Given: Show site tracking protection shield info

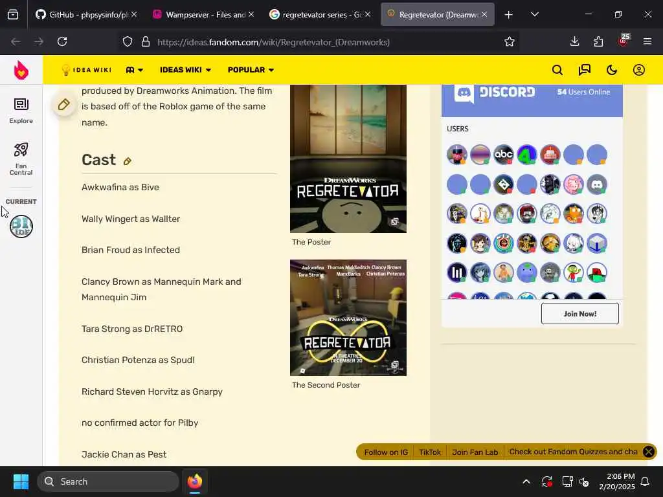Looking at the screenshot, I should pos(128,42).
